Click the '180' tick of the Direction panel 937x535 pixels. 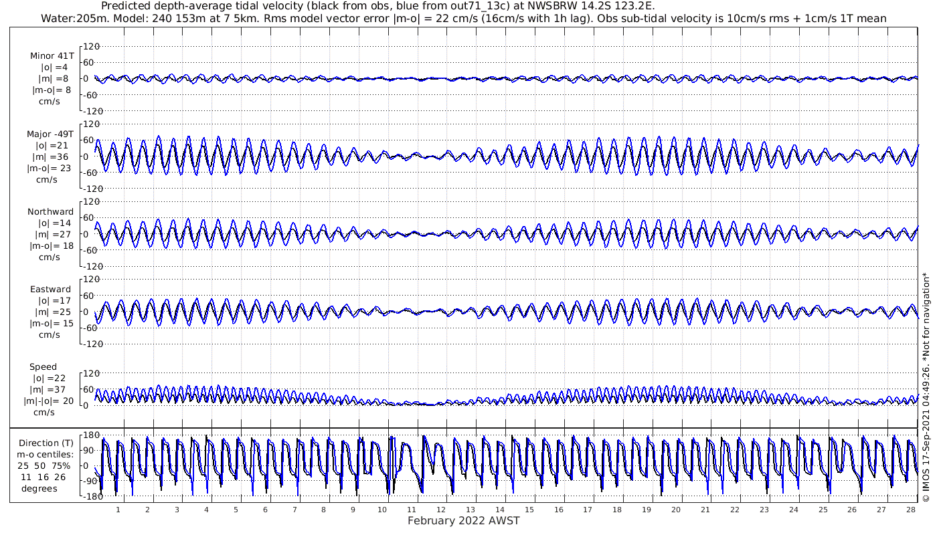pyautogui.click(x=92, y=437)
